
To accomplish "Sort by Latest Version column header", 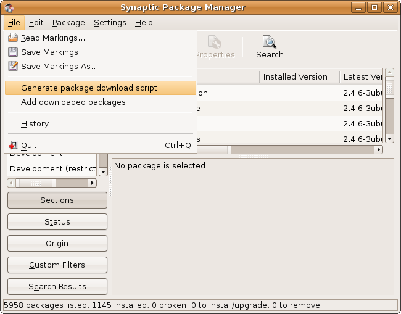I will click(362, 76).
